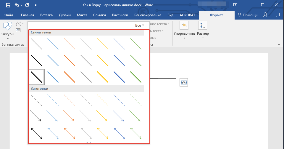
Task: Redo the previous action
Action: coord(27,5)
